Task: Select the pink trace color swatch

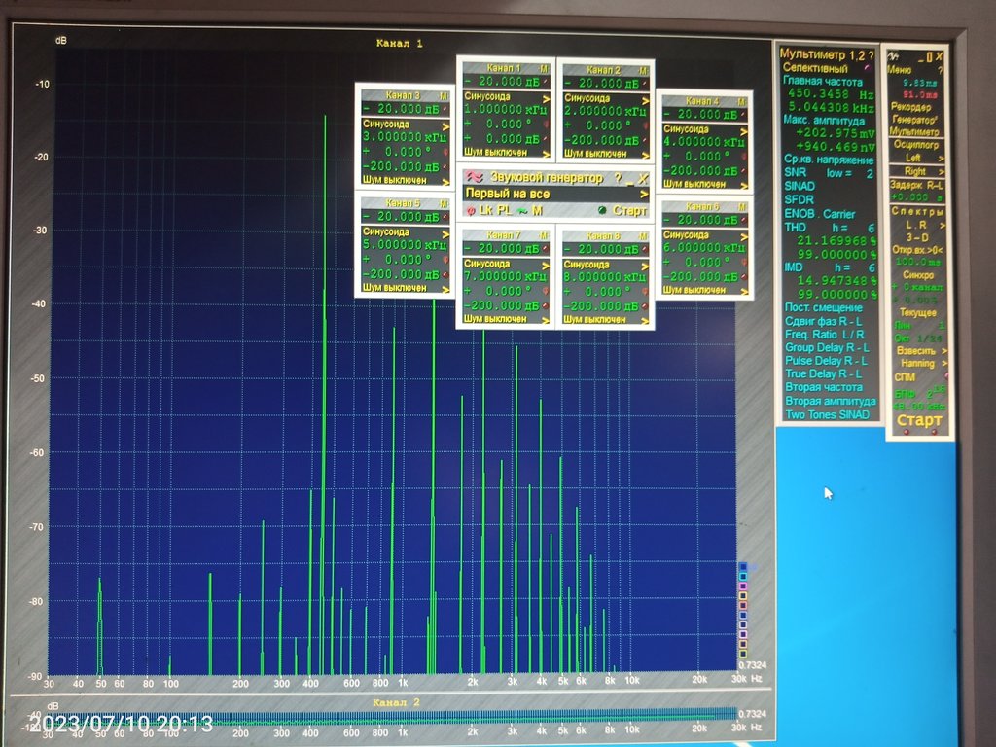Action: (x=743, y=587)
